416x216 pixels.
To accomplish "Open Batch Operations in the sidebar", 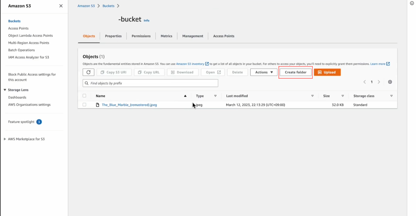I will point(21,50).
